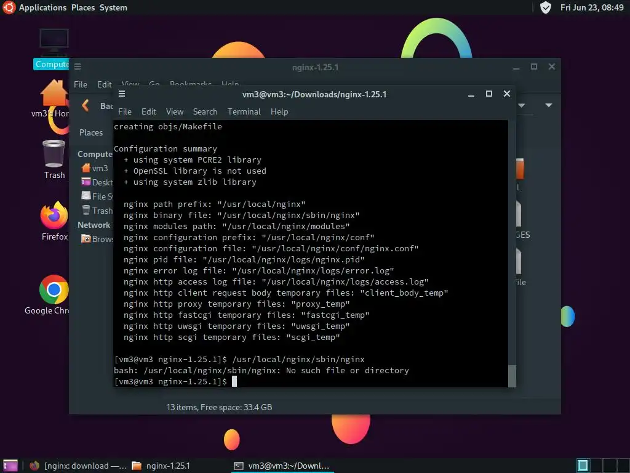Click the file manager status bar free space text
The width and height of the screenshot is (630, 473).
(x=219, y=407)
